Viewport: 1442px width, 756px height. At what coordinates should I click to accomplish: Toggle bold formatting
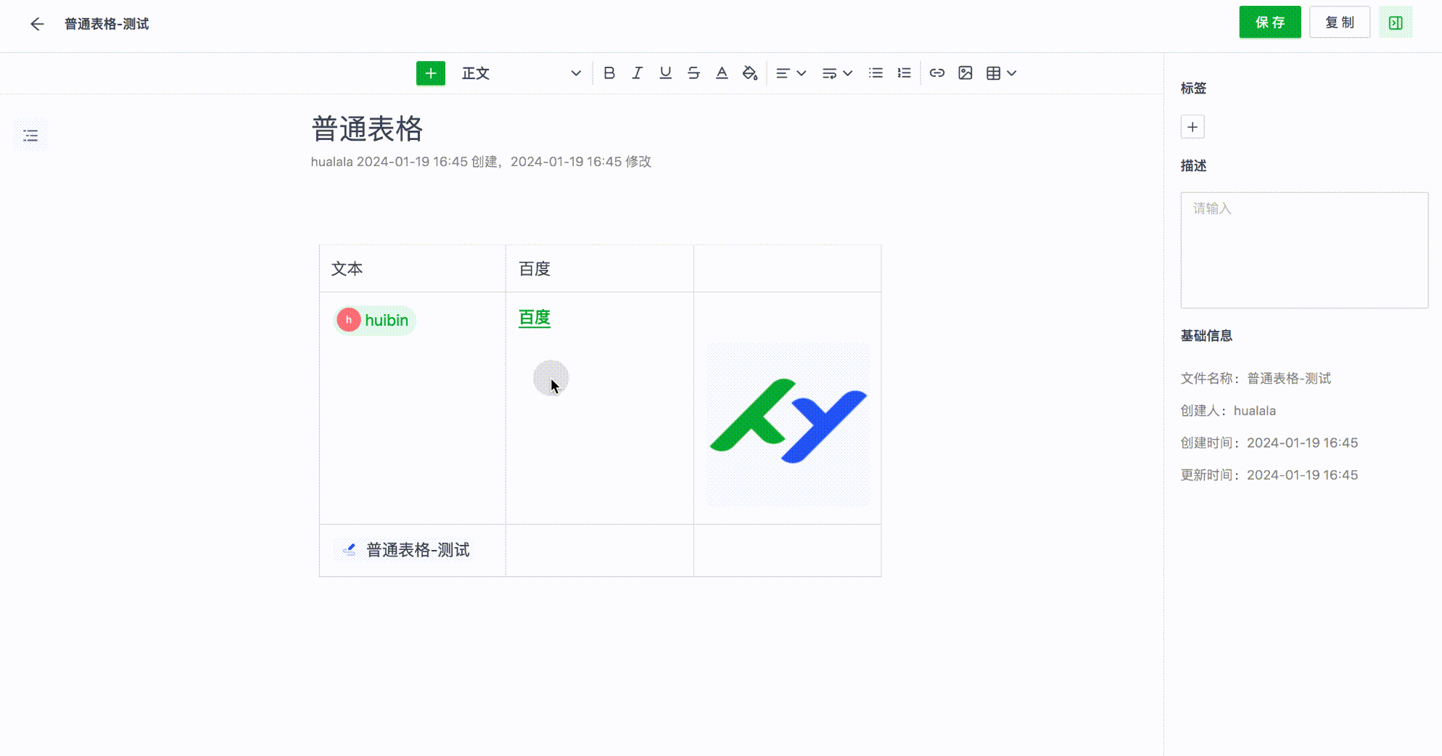tap(609, 73)
